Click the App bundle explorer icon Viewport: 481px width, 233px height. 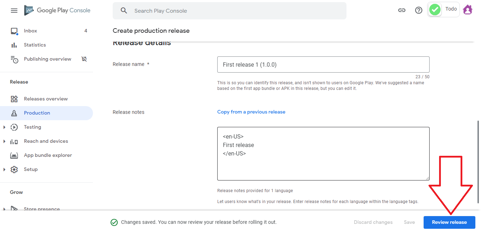tap(14, 155)
